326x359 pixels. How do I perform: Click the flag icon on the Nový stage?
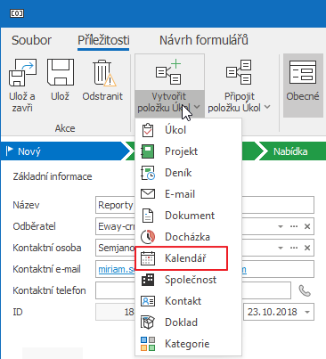[x=10, y=151]
